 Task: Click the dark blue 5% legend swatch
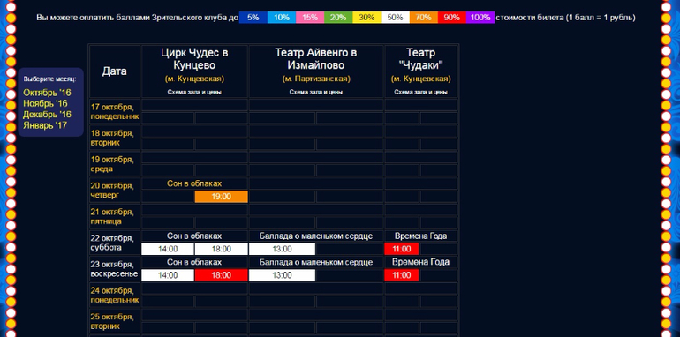253,18
